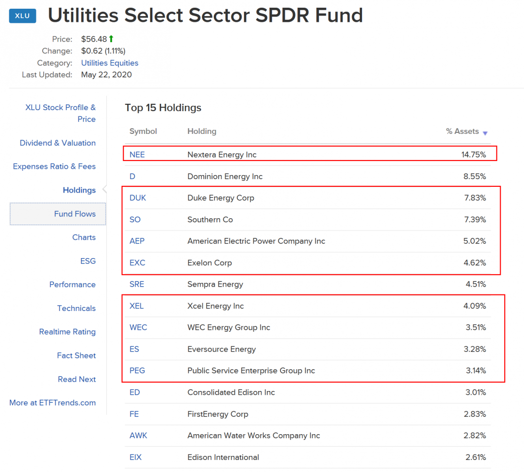Viewport: 524px width, 472px height.
Task: Select Dominion Energy Inc holding name
Action: point(225,177)
